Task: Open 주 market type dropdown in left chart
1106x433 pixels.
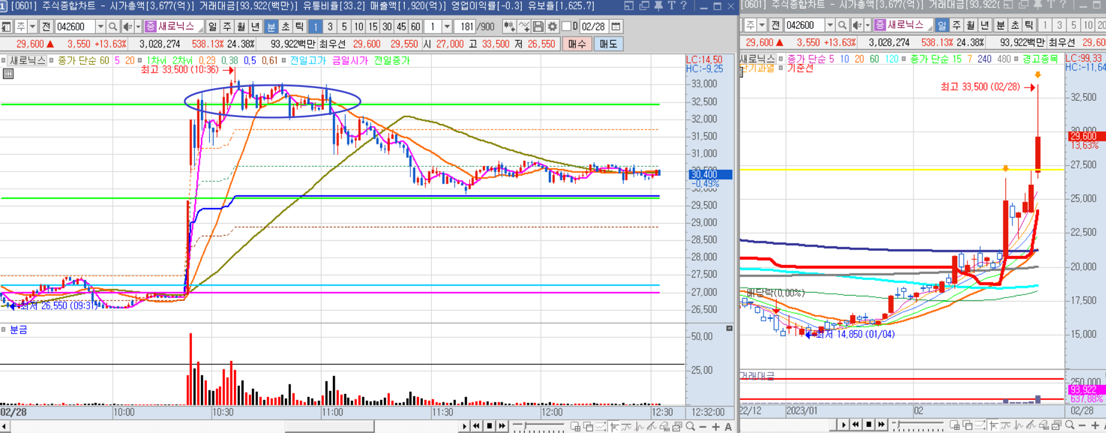Action: click(x=32, y=27)
